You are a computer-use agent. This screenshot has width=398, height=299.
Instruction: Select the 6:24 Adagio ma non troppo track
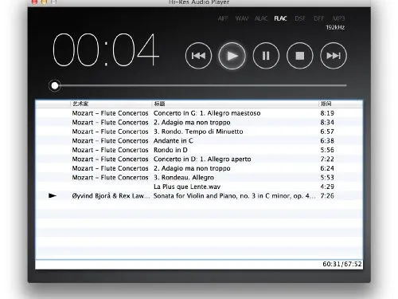click(x=199, y=168)
